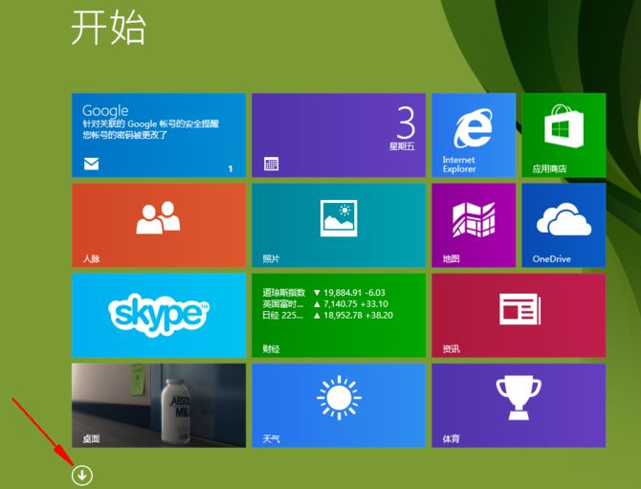
Task: Click the envelope icon on the Mail tile
Action: click(91, 165)
